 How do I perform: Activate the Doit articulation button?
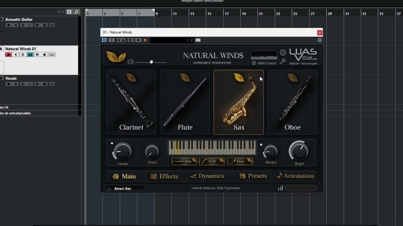pyautogui.click(x=240, y=161)
